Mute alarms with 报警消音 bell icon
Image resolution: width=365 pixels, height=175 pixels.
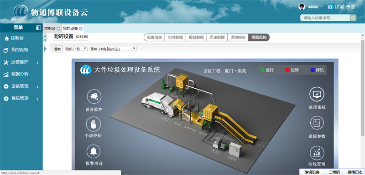pos(94,151)
